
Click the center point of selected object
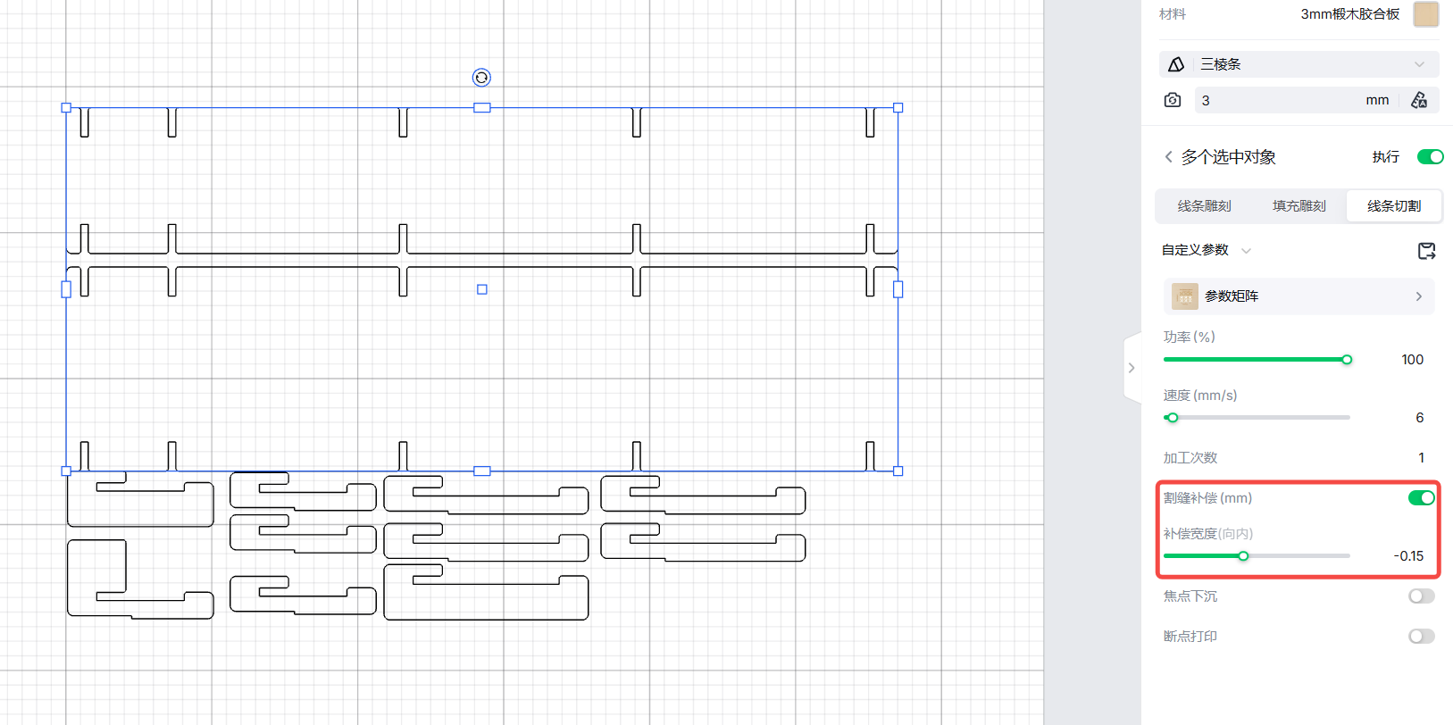[x=482, y=289]
